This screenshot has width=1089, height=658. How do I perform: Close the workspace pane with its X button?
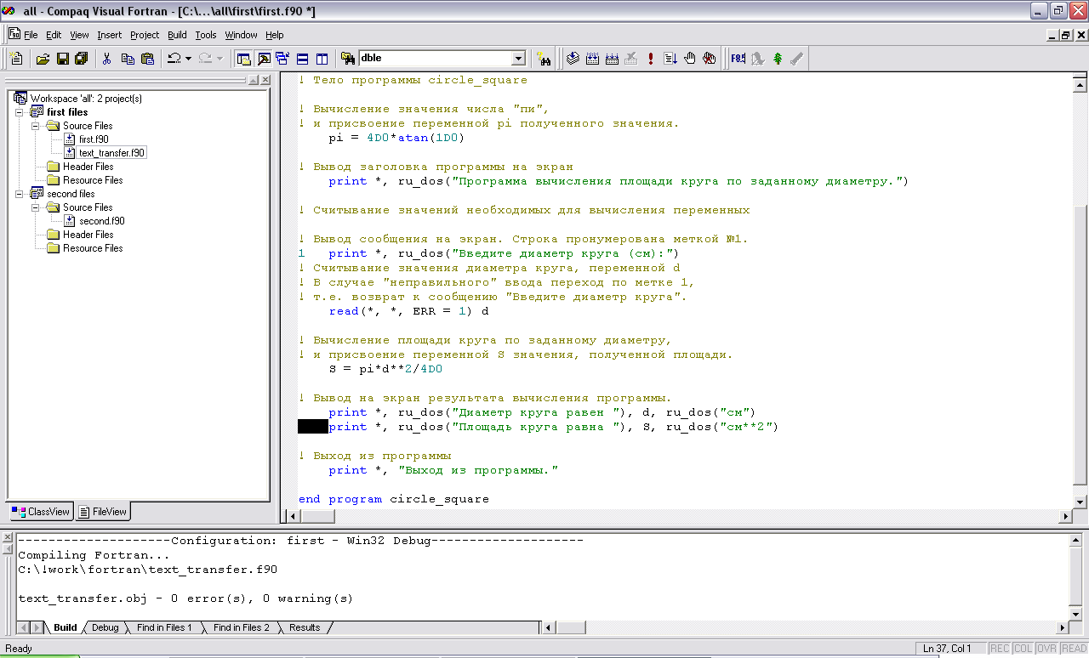pos(265,80)
